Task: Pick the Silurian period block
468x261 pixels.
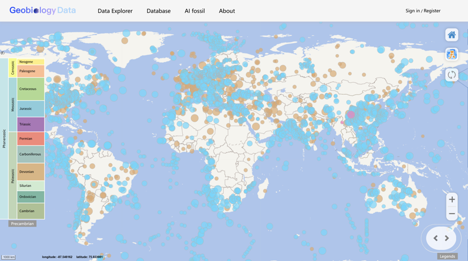Action: pos(31,186)
